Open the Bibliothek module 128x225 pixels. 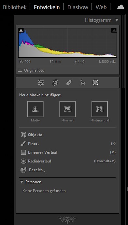15,7
